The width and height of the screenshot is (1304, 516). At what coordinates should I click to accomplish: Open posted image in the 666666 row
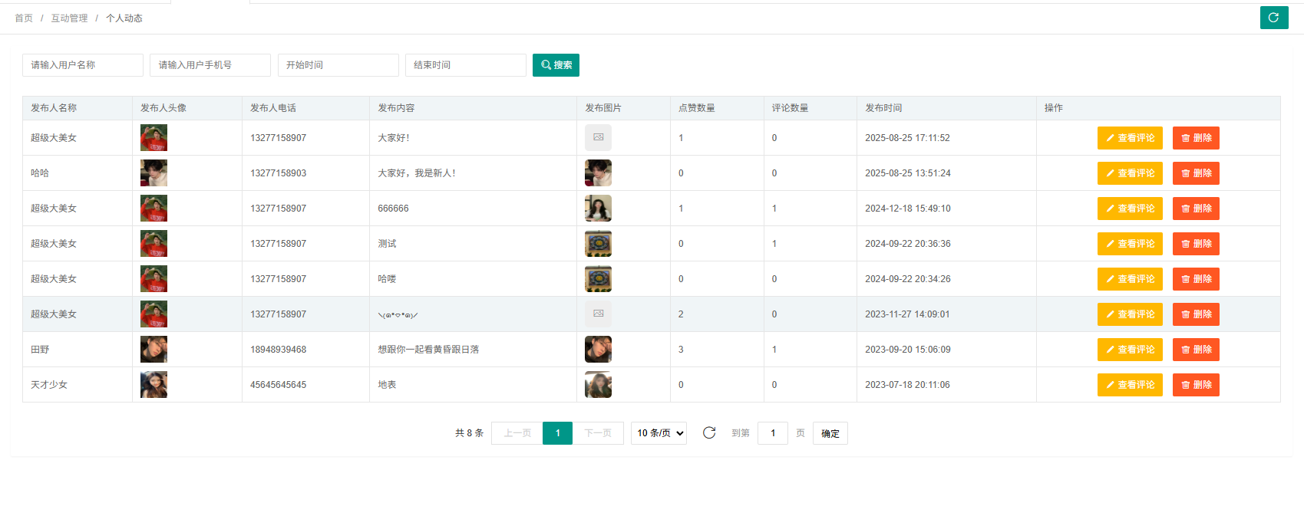pos(598,209)
